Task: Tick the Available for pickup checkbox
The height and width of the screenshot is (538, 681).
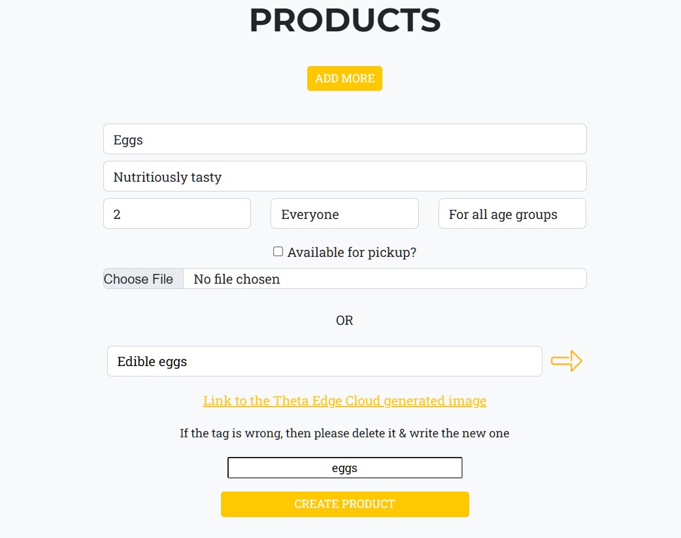Action: [x=278, y=252]
